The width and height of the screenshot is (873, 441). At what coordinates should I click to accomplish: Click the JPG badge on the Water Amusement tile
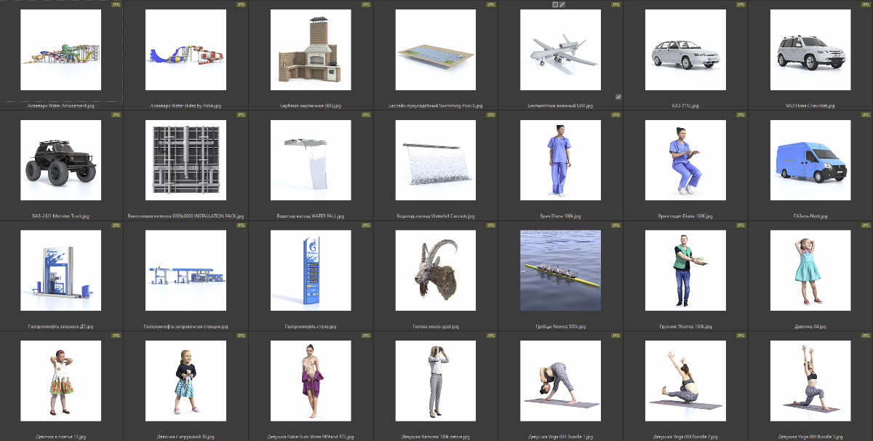coord(116,4)
